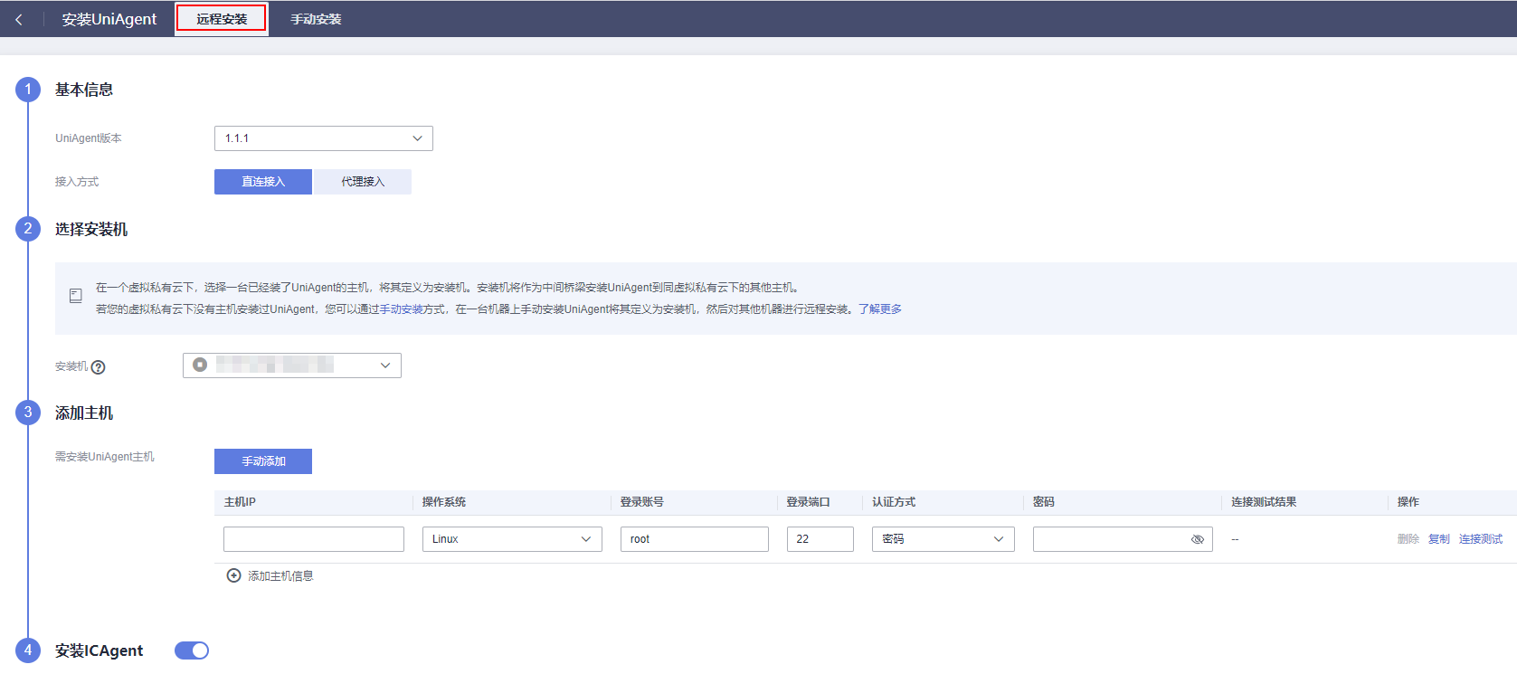The image size is (1517, 674).
Task: Click the 需安装UniAgent主机 label
Action: point(105,457)
